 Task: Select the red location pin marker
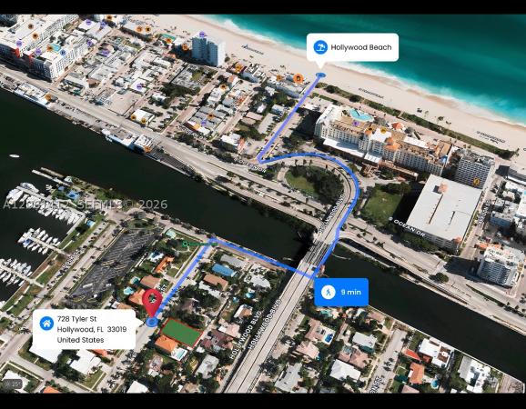(152, 303)
